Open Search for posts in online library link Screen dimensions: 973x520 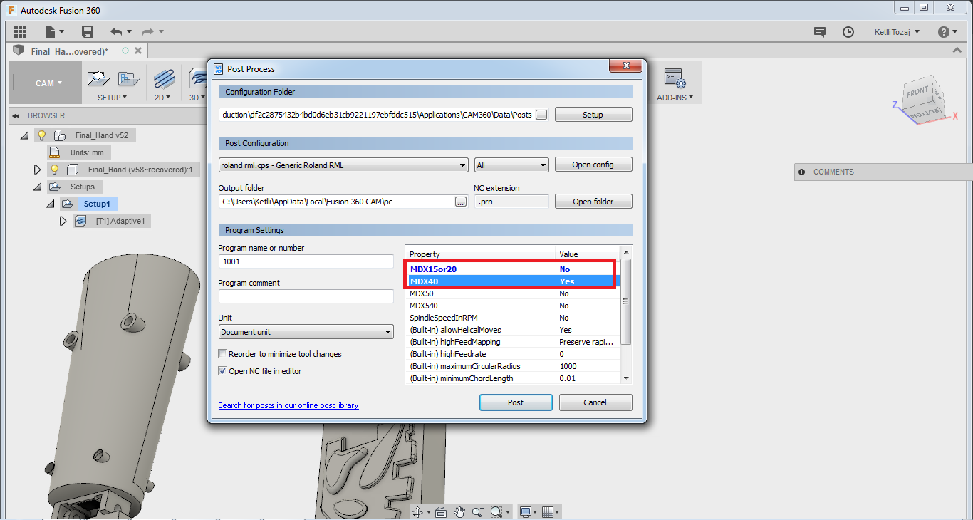288,405
